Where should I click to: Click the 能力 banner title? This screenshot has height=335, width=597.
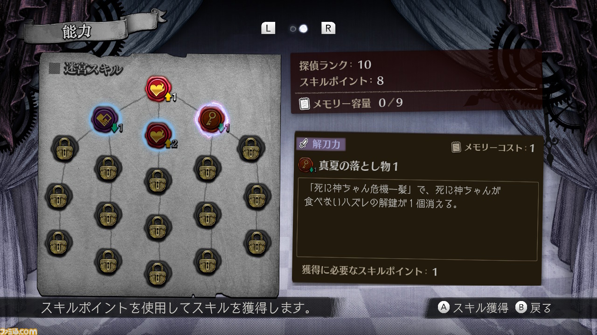pyautogui.click(x=77, y=32)
